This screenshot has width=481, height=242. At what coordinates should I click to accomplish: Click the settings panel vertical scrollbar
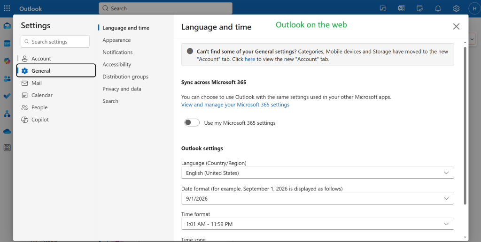pos(465,126)
